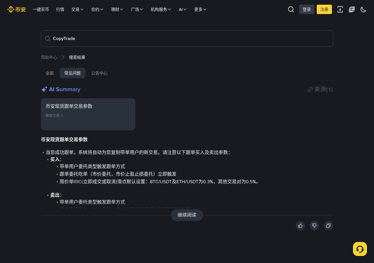Expand the 更多 menu
This screenshot has height=263, width=374.
[200, 9]
